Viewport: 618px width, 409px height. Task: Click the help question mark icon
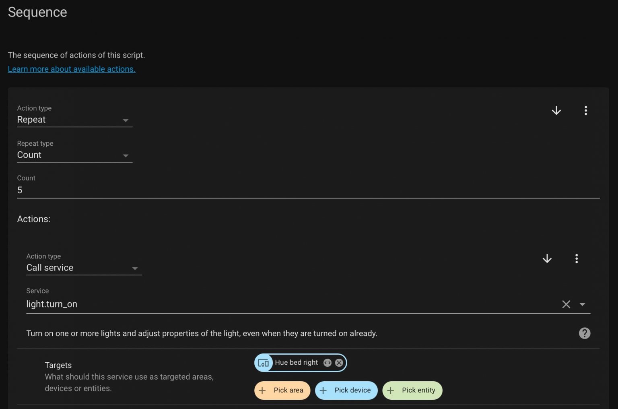pyautogui.click(x=584, y=333)
